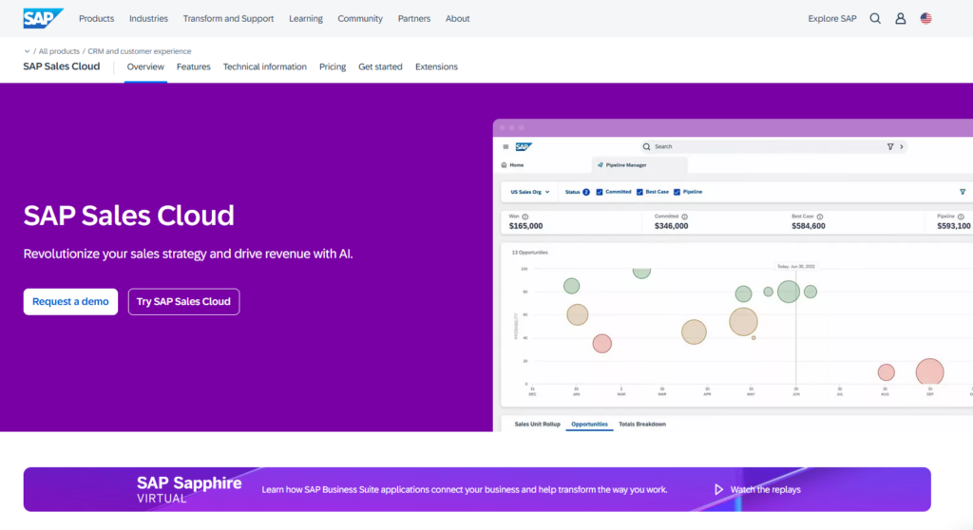The height and width of the screenshot is (530, 973).
Task: Click the small SAP logo in preview
Action: pos(524,147)
